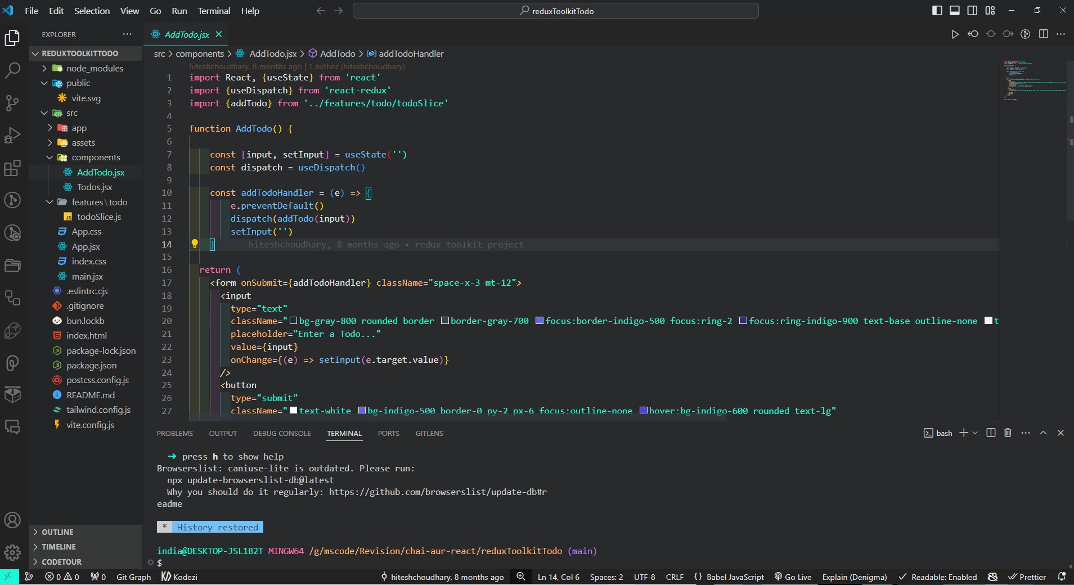Open the Terminal menu
The width and height of the screenshot is (1074, 585).
214,11
